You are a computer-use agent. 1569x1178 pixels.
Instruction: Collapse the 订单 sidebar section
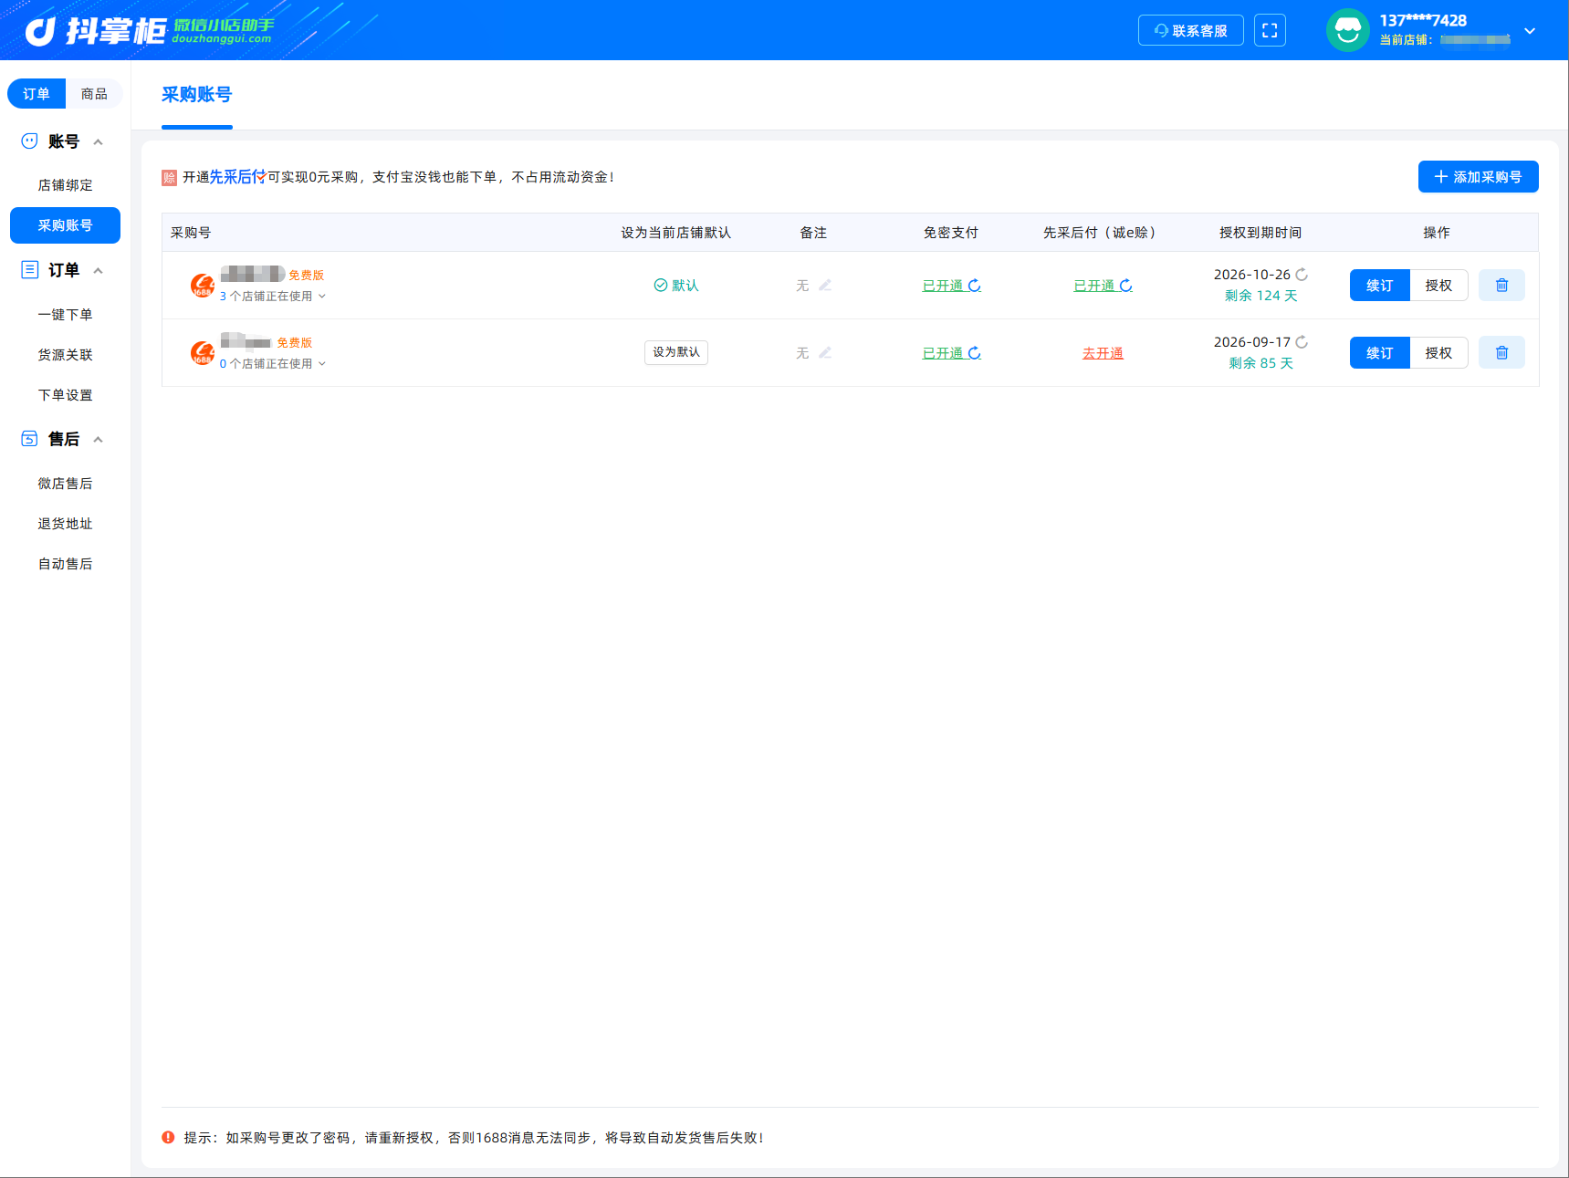(98, 270)
